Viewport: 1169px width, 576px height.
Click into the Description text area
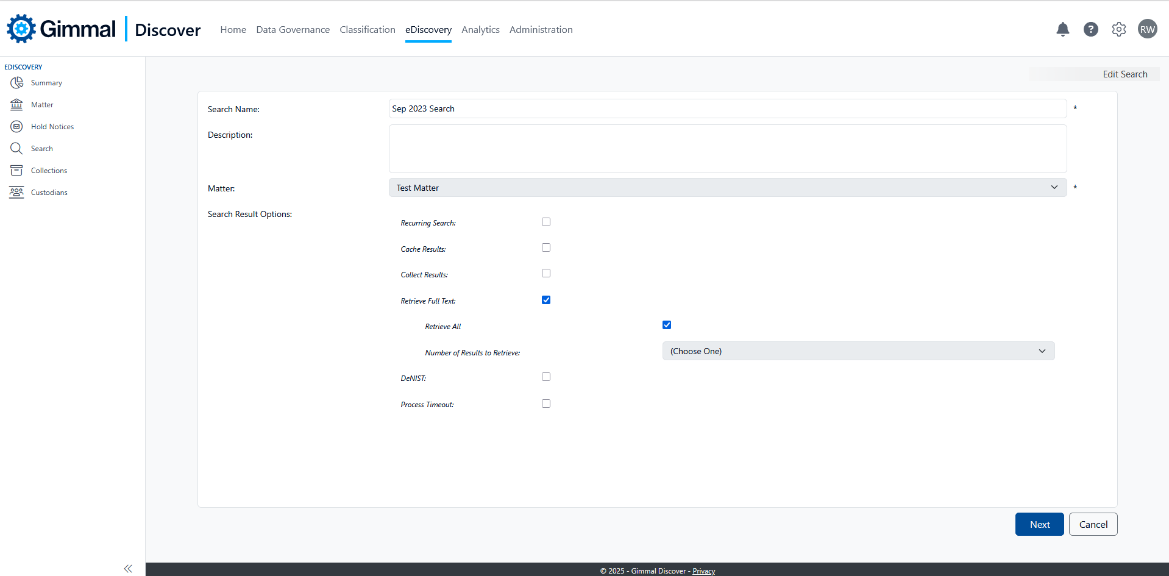click(x=727, y=149)
